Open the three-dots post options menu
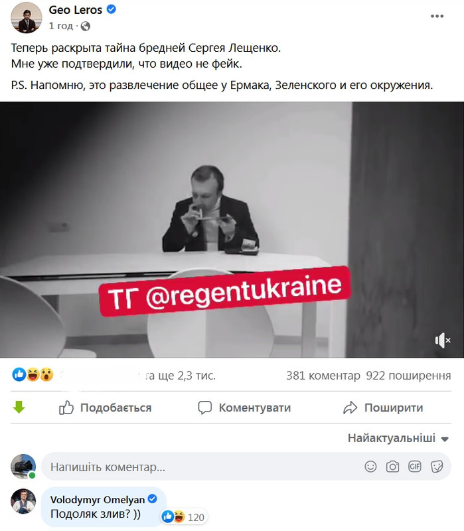Viewport: 464px width, 531px height. tap(437, 16)
